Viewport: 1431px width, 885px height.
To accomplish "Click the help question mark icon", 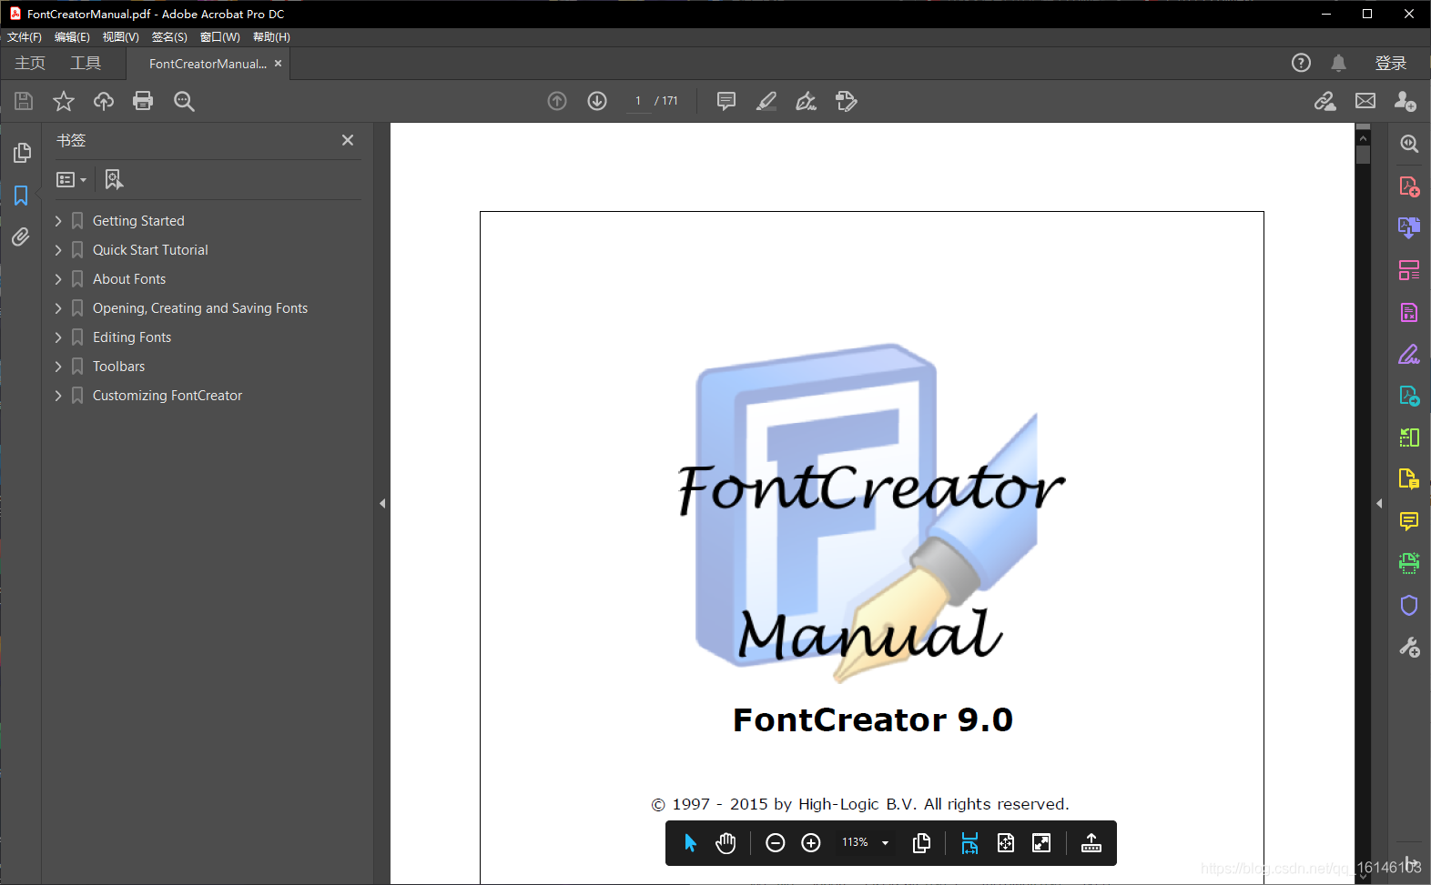I will click(x=1301, y=63).
